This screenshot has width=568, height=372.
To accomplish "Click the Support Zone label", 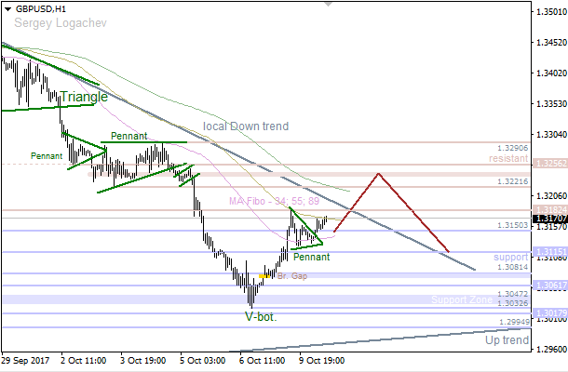I will point(462,300).
